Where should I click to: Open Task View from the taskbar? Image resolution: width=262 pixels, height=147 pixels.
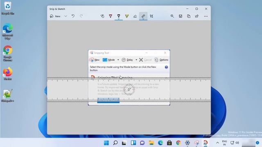pyautogui.click(x=124, y=143)
